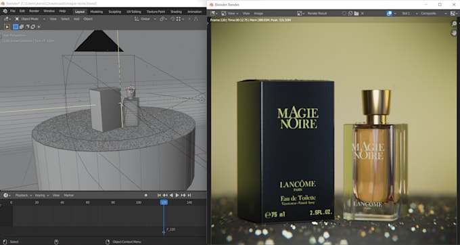Choose the Intersect selection mode icon

[39, 26]
